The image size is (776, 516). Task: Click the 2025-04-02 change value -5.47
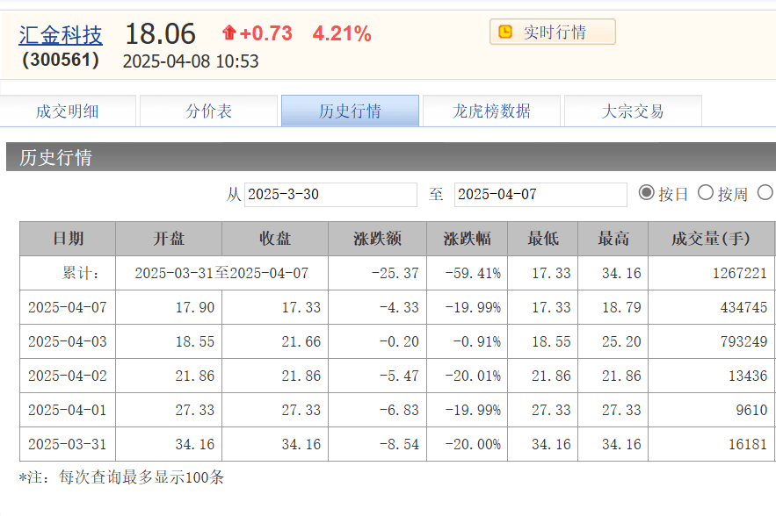(399, 376)
